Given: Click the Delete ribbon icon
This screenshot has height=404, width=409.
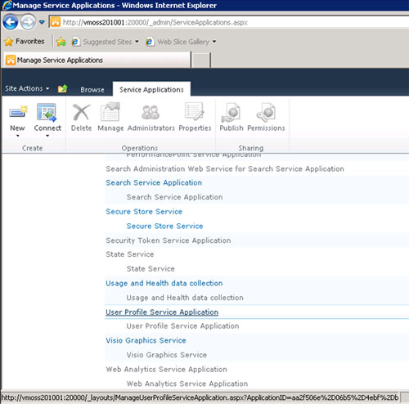Looking at the screenshot, I should 81,112.
